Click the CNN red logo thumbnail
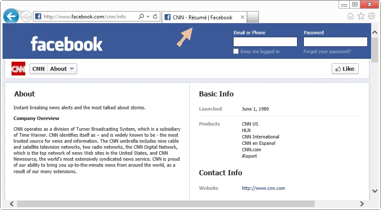This screenshot has height=210, width=381. point(18,69)
